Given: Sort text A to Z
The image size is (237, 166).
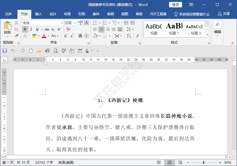Looking at the screenshot, I should point(129,36).
